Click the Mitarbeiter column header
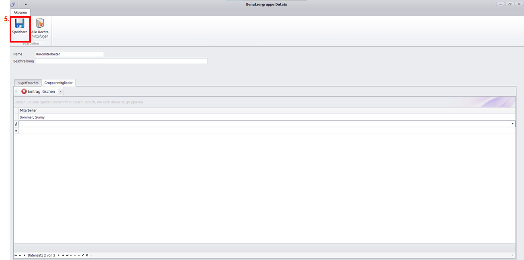This screenshot has height=260, width=524. [x=28, y=110]
